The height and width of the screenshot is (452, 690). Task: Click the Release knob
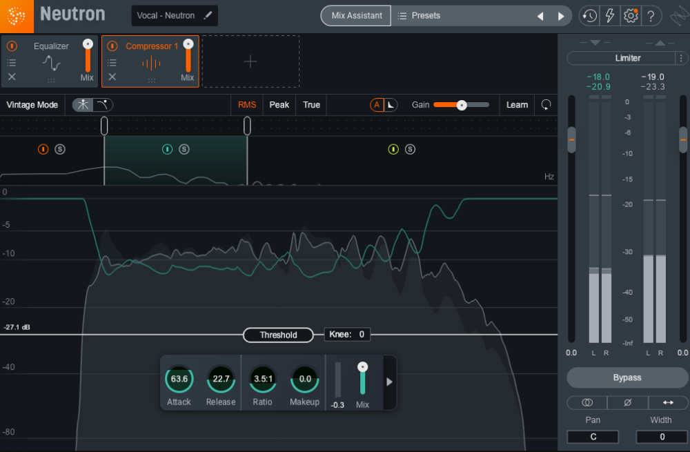click(x=221, y=379)
